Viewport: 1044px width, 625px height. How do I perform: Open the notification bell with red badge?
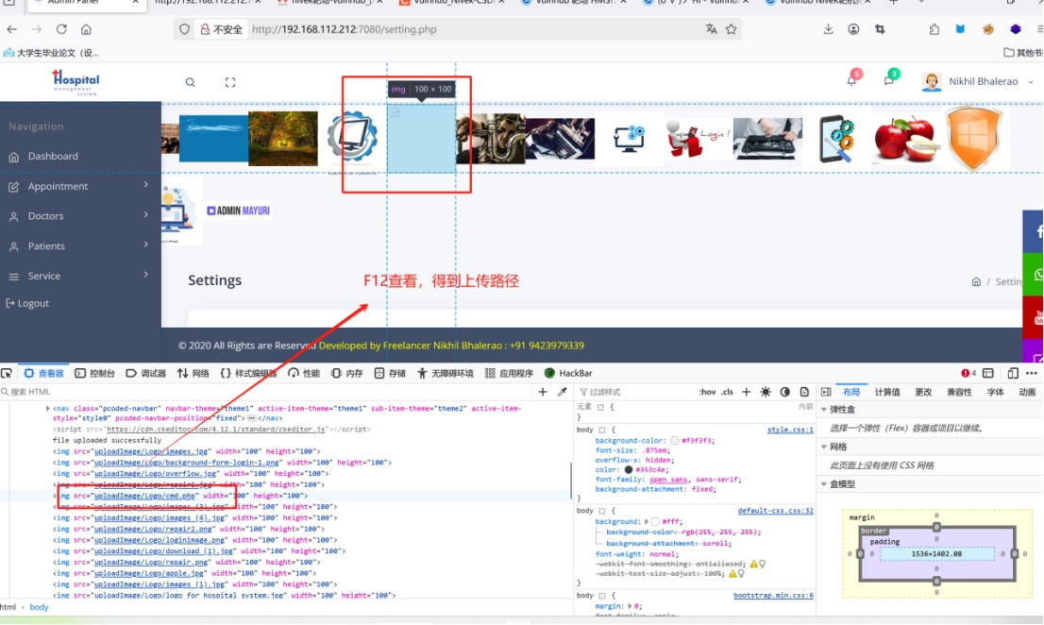click(851, 80)
